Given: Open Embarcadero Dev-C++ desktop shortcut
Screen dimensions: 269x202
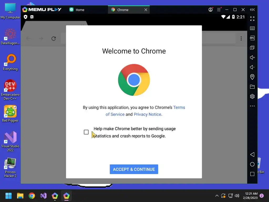Looking at the screenshot, I should [x=10, y=90].
